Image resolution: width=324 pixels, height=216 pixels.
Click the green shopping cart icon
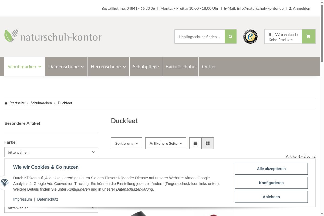(x=308, y=36)
